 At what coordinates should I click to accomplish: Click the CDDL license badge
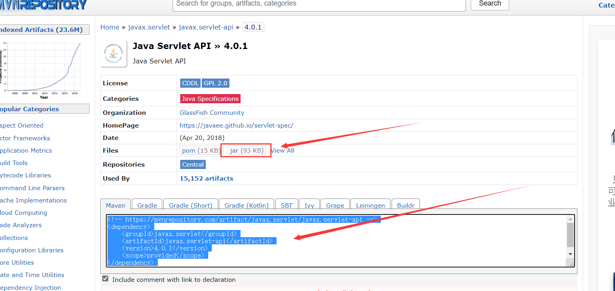click(x=191, y=83)
